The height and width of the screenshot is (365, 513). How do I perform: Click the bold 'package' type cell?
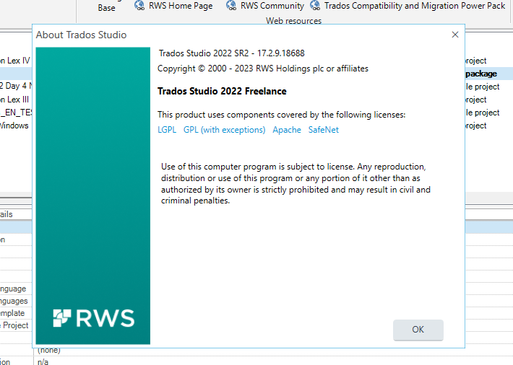pos(481,74)
